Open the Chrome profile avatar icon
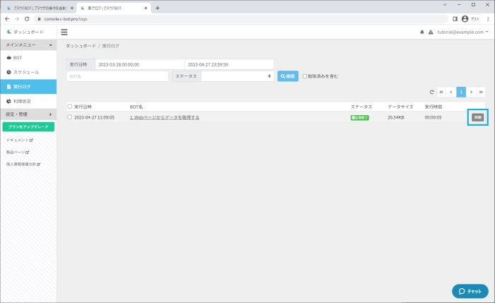The image size is (495, 303). (465, 19)
